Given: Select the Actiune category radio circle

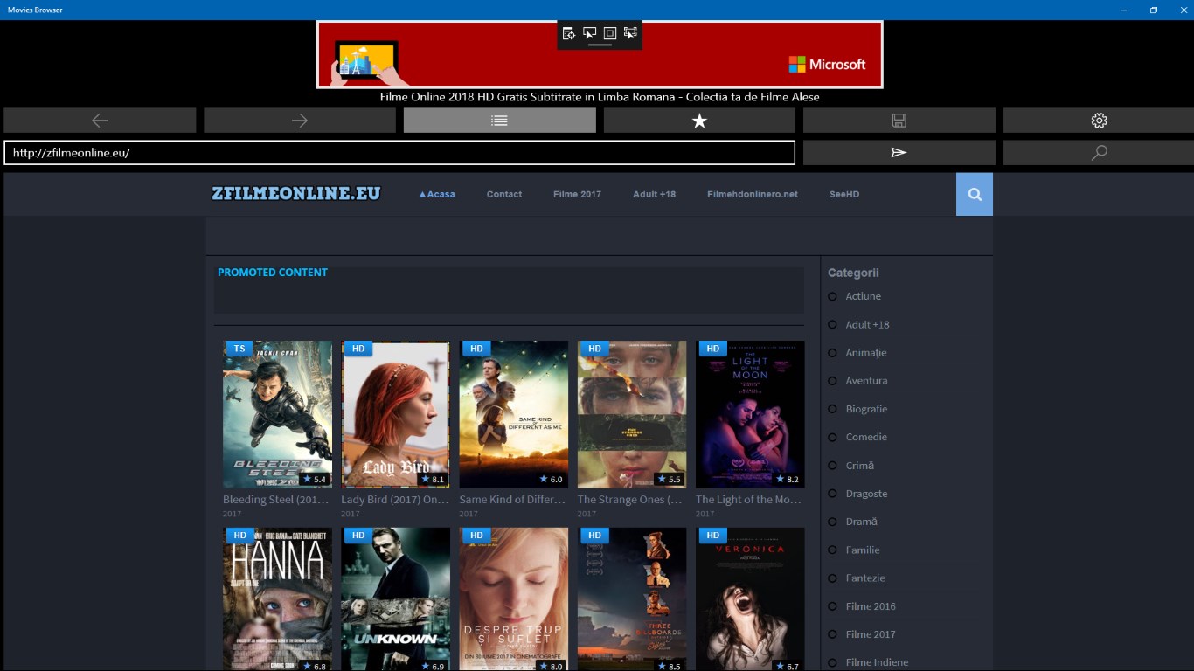Looking at the screenshot, I should click(832, 296).
